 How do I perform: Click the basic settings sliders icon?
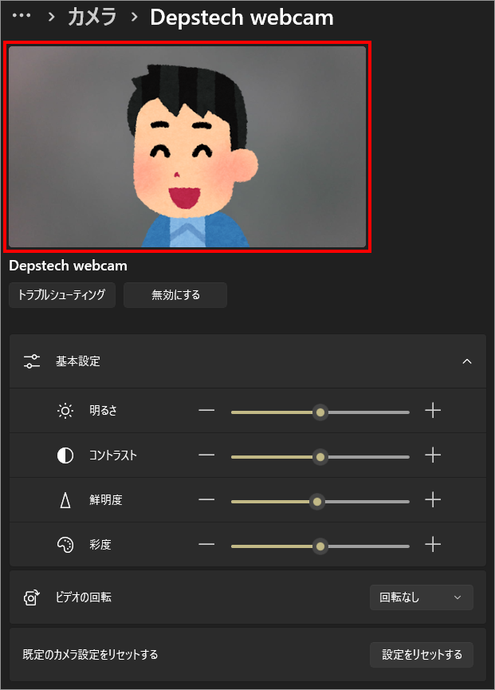32,361
